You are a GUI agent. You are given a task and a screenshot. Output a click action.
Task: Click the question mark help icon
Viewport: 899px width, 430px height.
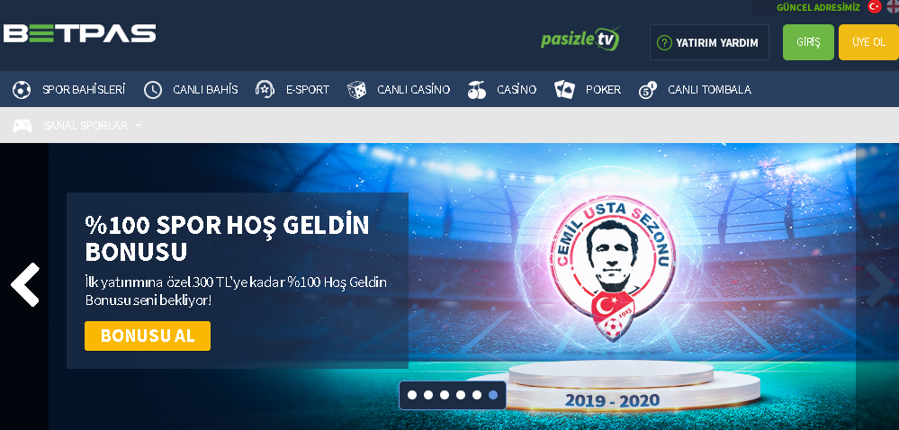(664, 42)
